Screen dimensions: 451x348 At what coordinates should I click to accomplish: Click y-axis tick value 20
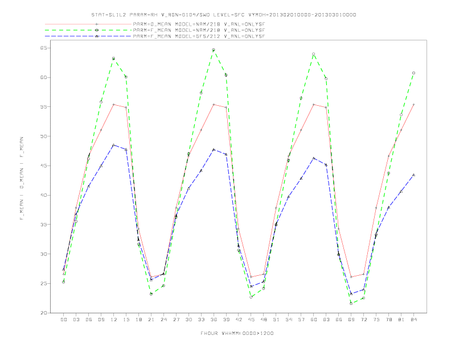click(43, 313)
